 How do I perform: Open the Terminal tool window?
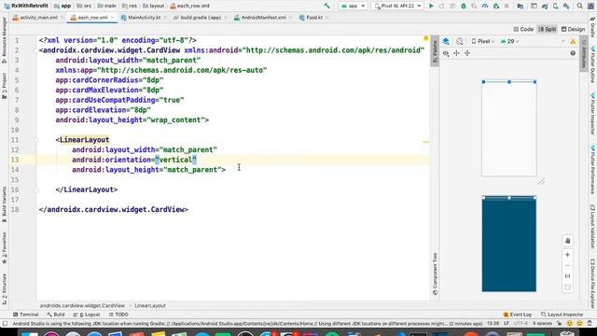pos(25,315)
